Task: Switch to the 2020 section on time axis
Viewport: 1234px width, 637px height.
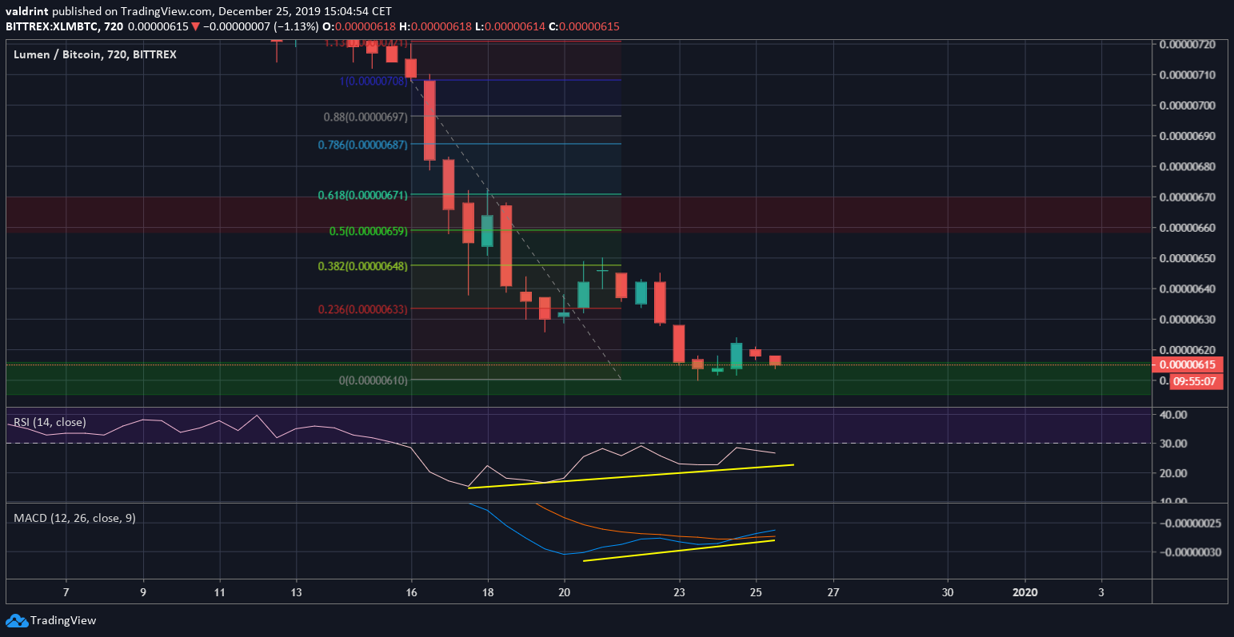Action: [1025, 593]
